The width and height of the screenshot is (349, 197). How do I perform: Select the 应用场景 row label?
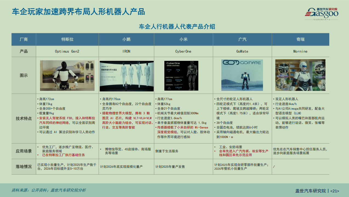click(24, 151)
